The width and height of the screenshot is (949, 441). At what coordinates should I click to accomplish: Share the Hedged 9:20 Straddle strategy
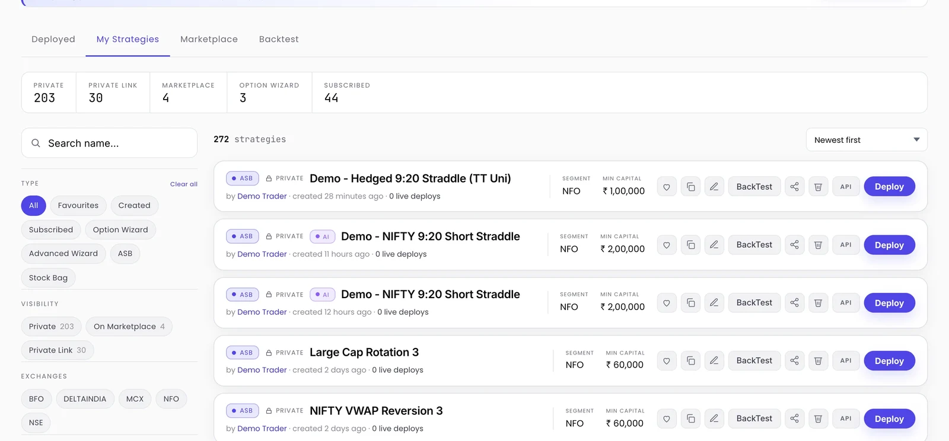click(794, 187)
